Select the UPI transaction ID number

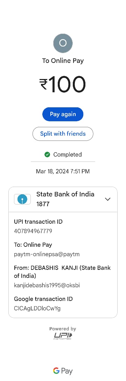pos(33,231)
